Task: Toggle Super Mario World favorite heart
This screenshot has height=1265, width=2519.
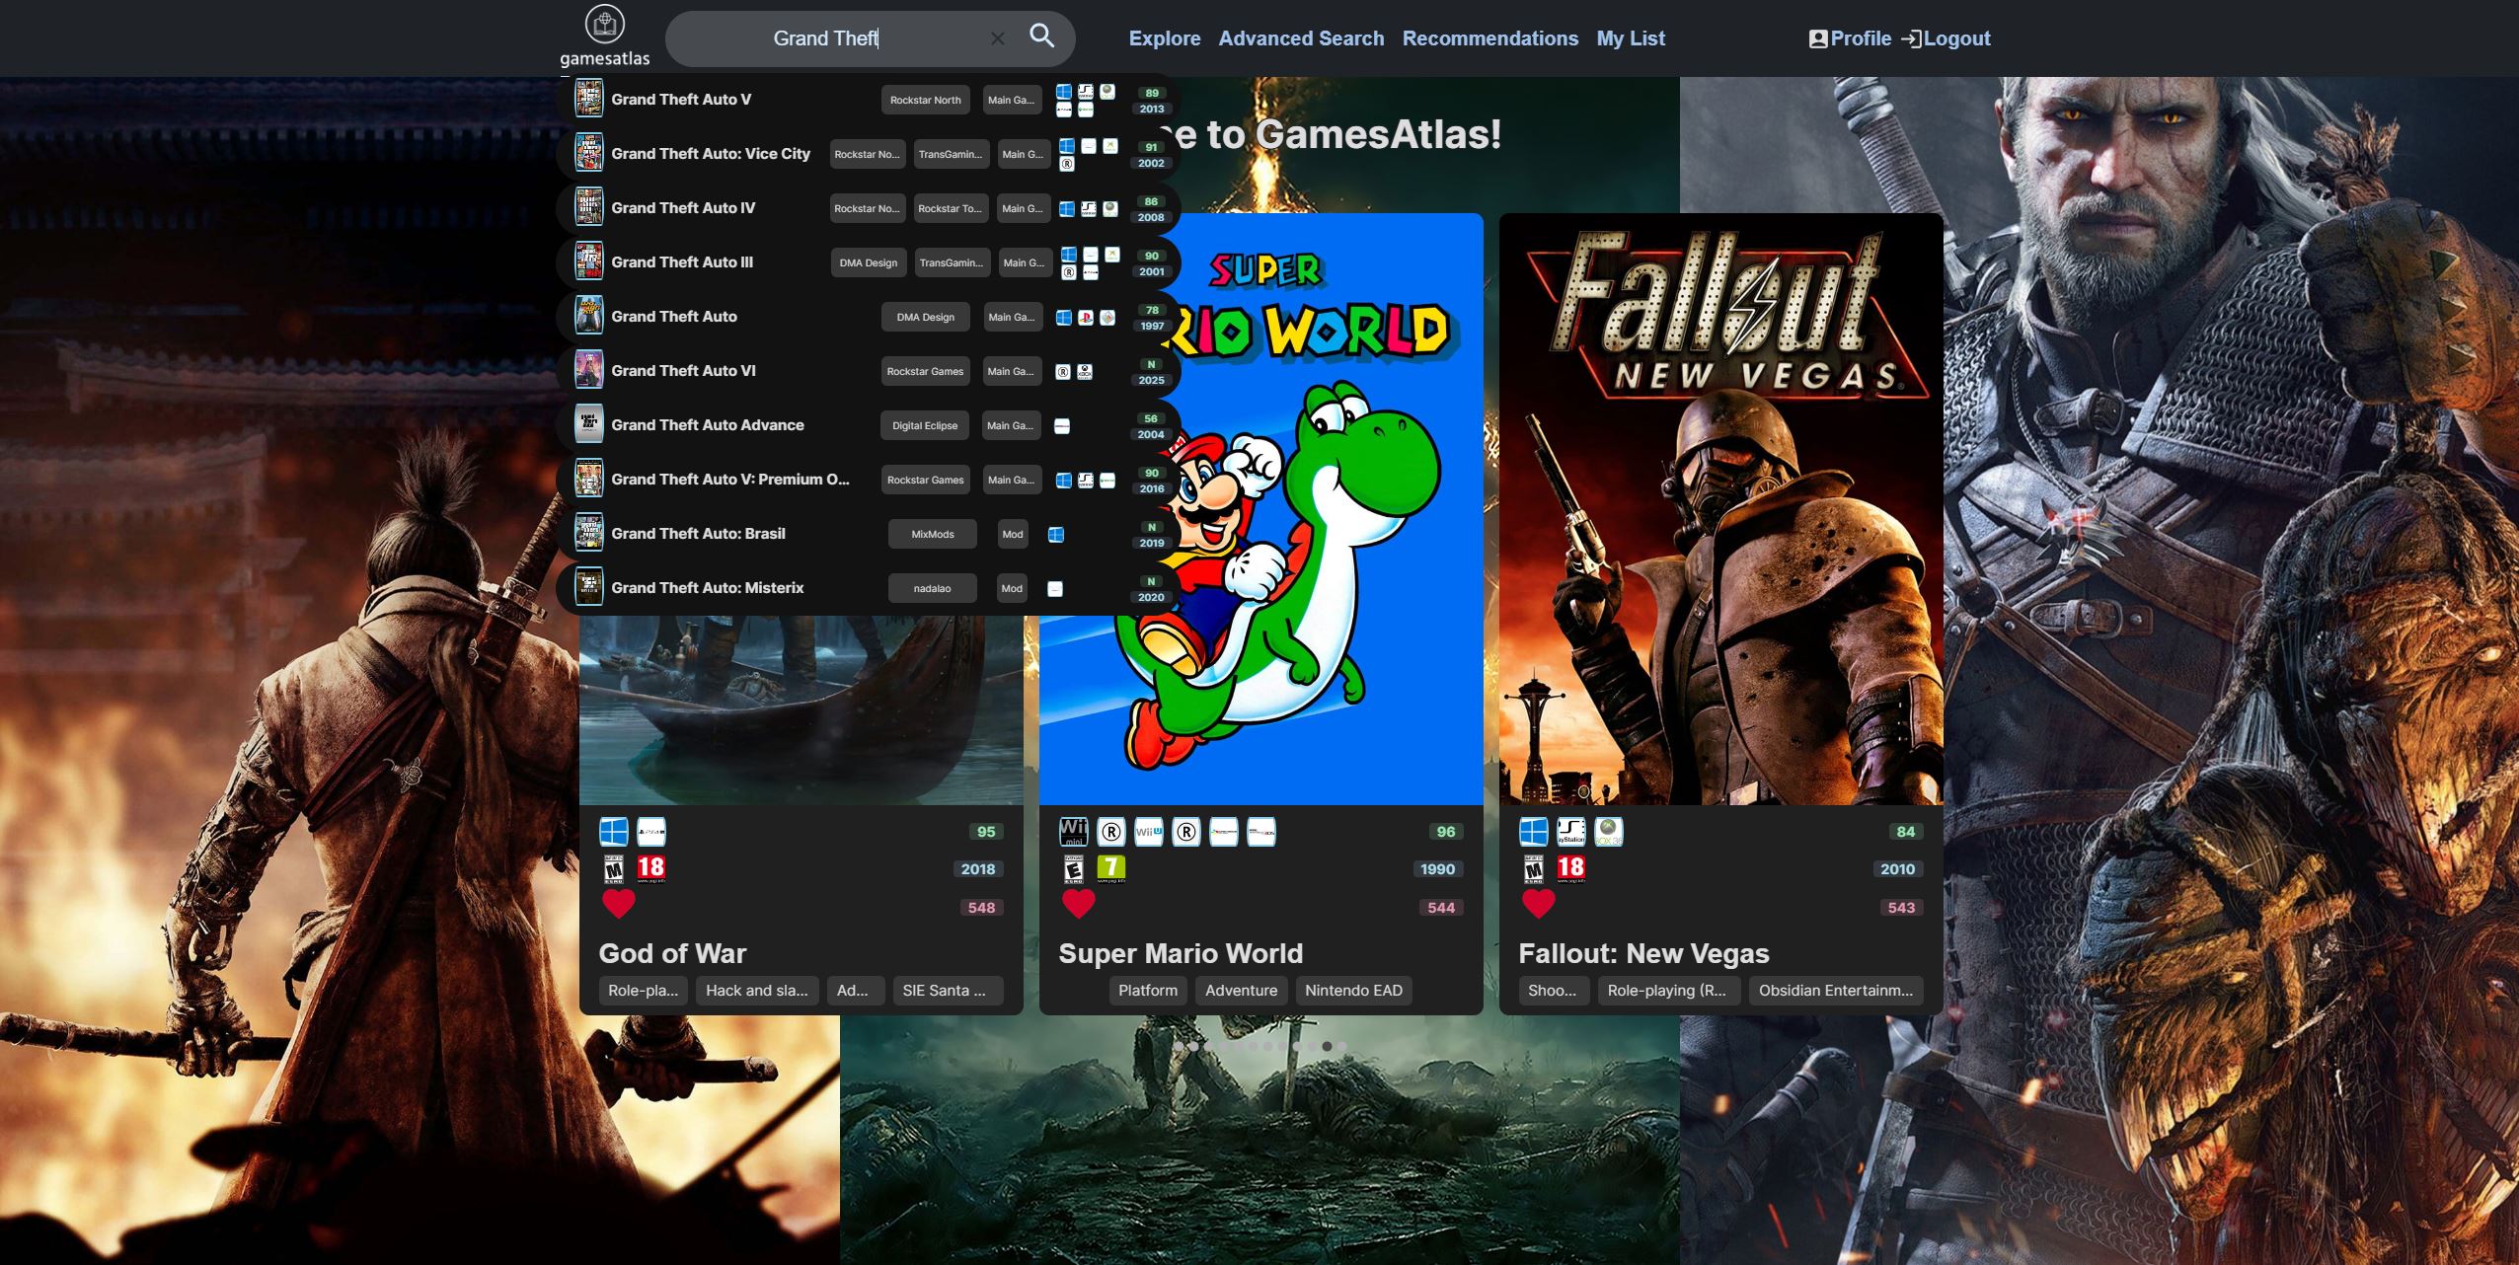Action: click(1078, 903)
